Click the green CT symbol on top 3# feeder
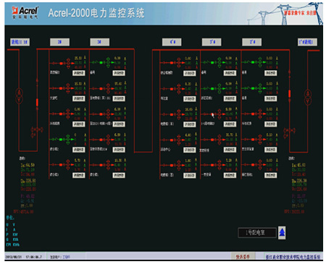326x264 pixels. click(108, 62)
